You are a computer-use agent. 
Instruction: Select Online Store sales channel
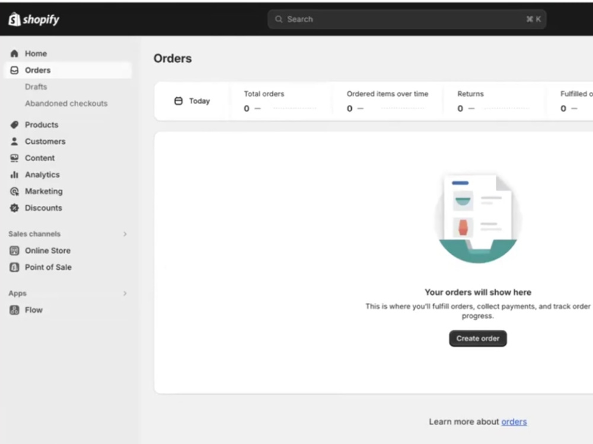47,250
